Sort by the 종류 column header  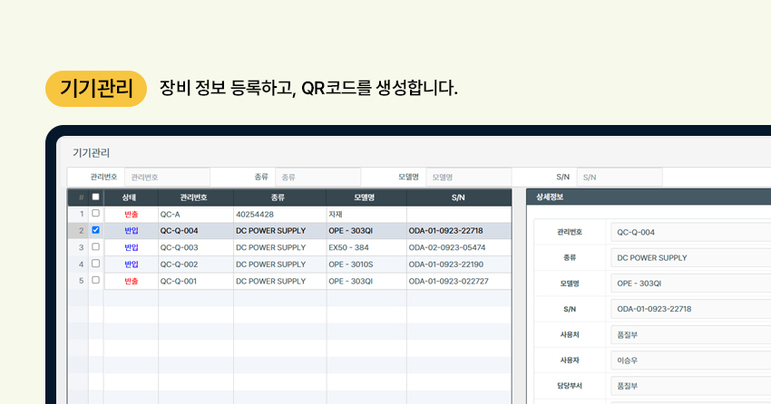tap(279, 197)
